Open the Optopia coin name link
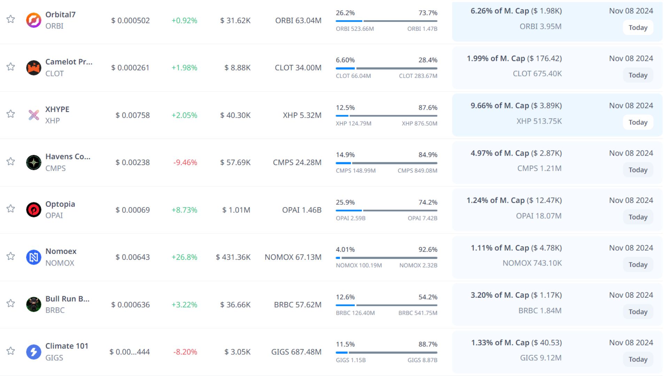 [x=60, y=204]
